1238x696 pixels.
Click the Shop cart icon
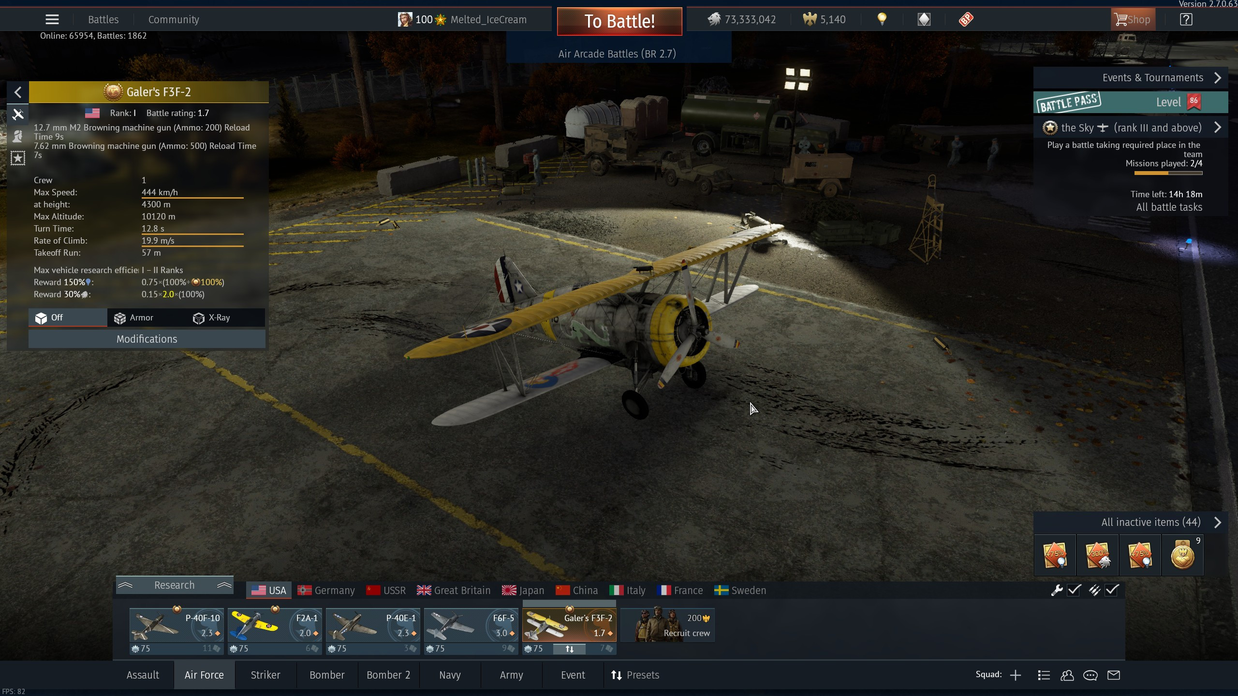(x=1133, y=19)
